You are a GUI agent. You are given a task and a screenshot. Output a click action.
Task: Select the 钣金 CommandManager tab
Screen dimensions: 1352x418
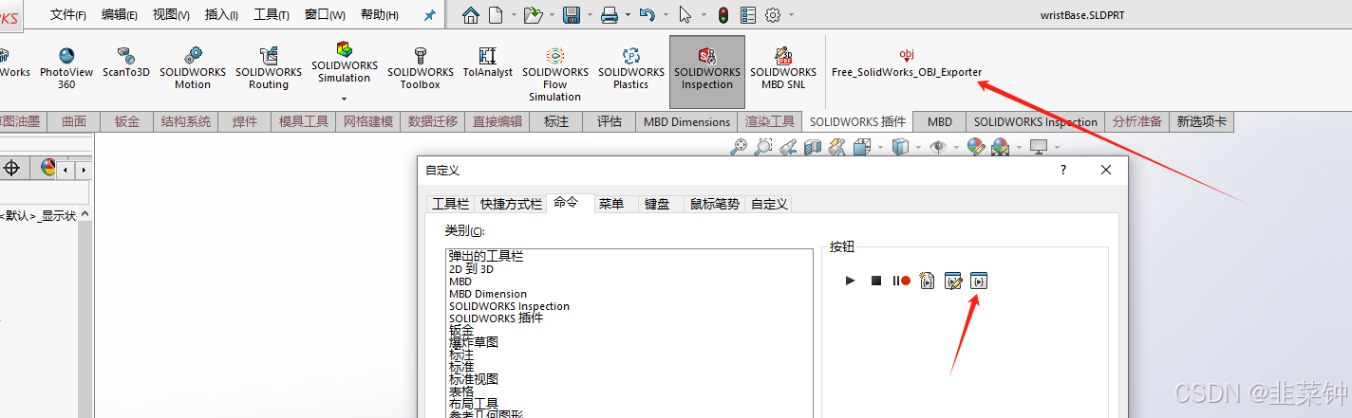126,121
